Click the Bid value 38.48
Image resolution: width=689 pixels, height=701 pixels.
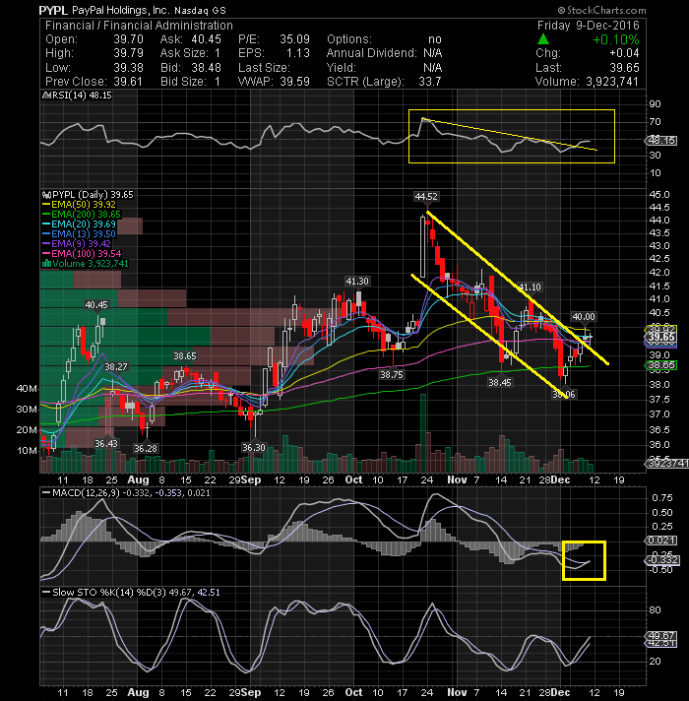coord(206,68)
